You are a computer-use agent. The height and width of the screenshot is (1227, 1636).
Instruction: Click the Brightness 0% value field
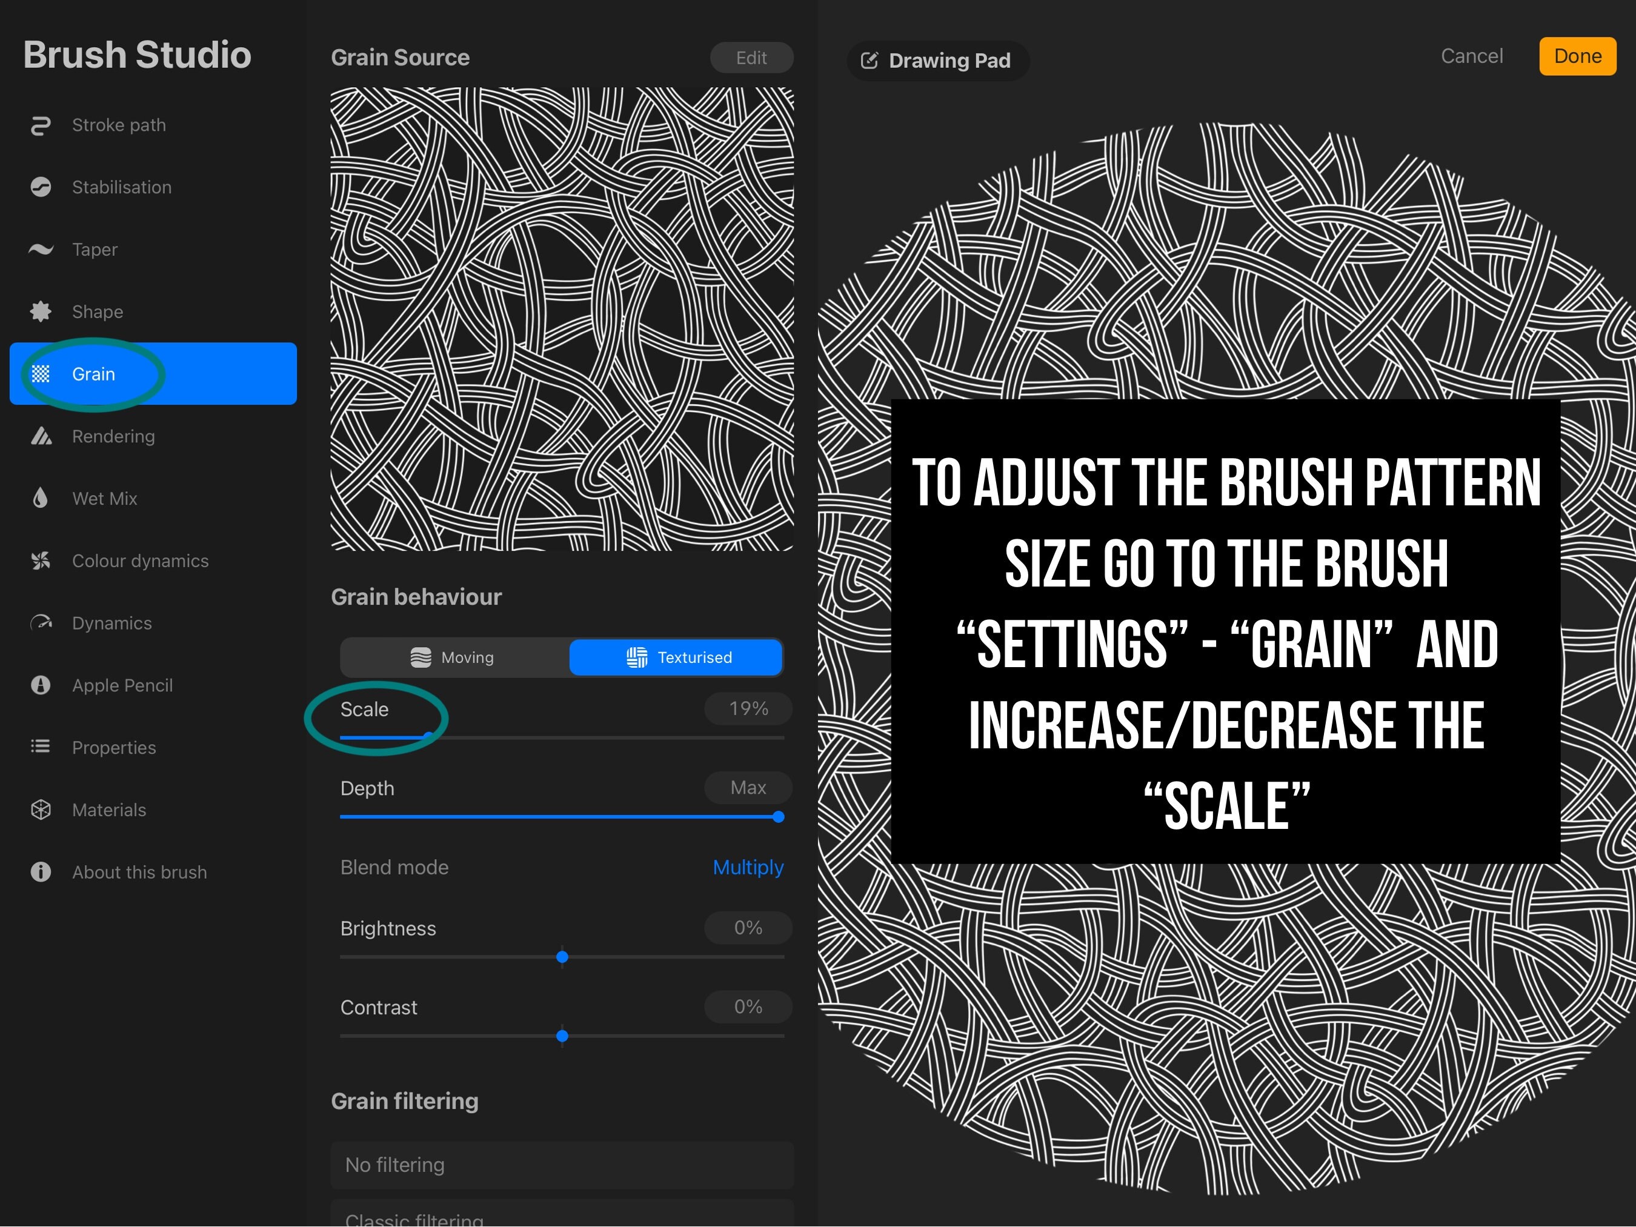748,928
